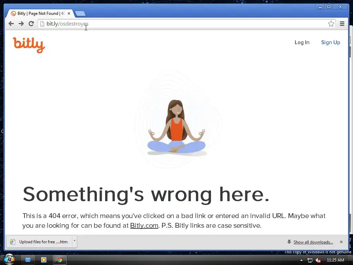Open Windows Explorer from the taskbar
The width and height of the screenshot is (353, 265).
point(28,260)
